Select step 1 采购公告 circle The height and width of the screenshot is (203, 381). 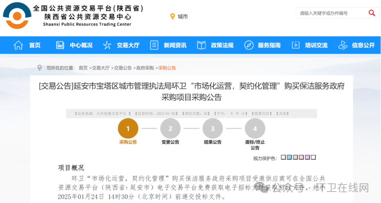click(128, 129)
